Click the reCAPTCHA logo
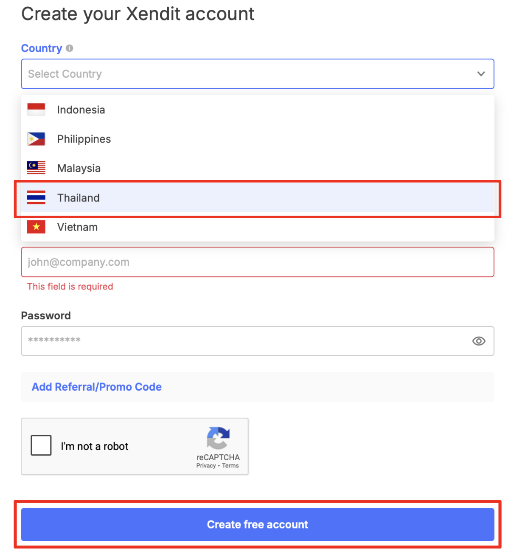528x557 pixels. point(218,438)
